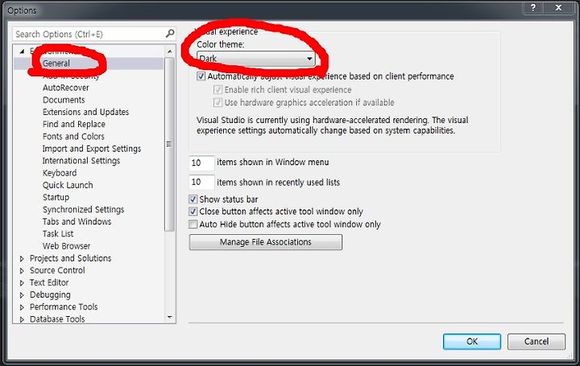
Task: Open the AutoRecover options page
Action: click(x=66, y=88)
